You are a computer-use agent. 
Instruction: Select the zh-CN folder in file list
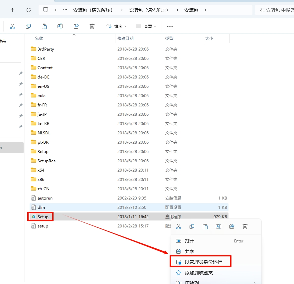tap(44, 189)
